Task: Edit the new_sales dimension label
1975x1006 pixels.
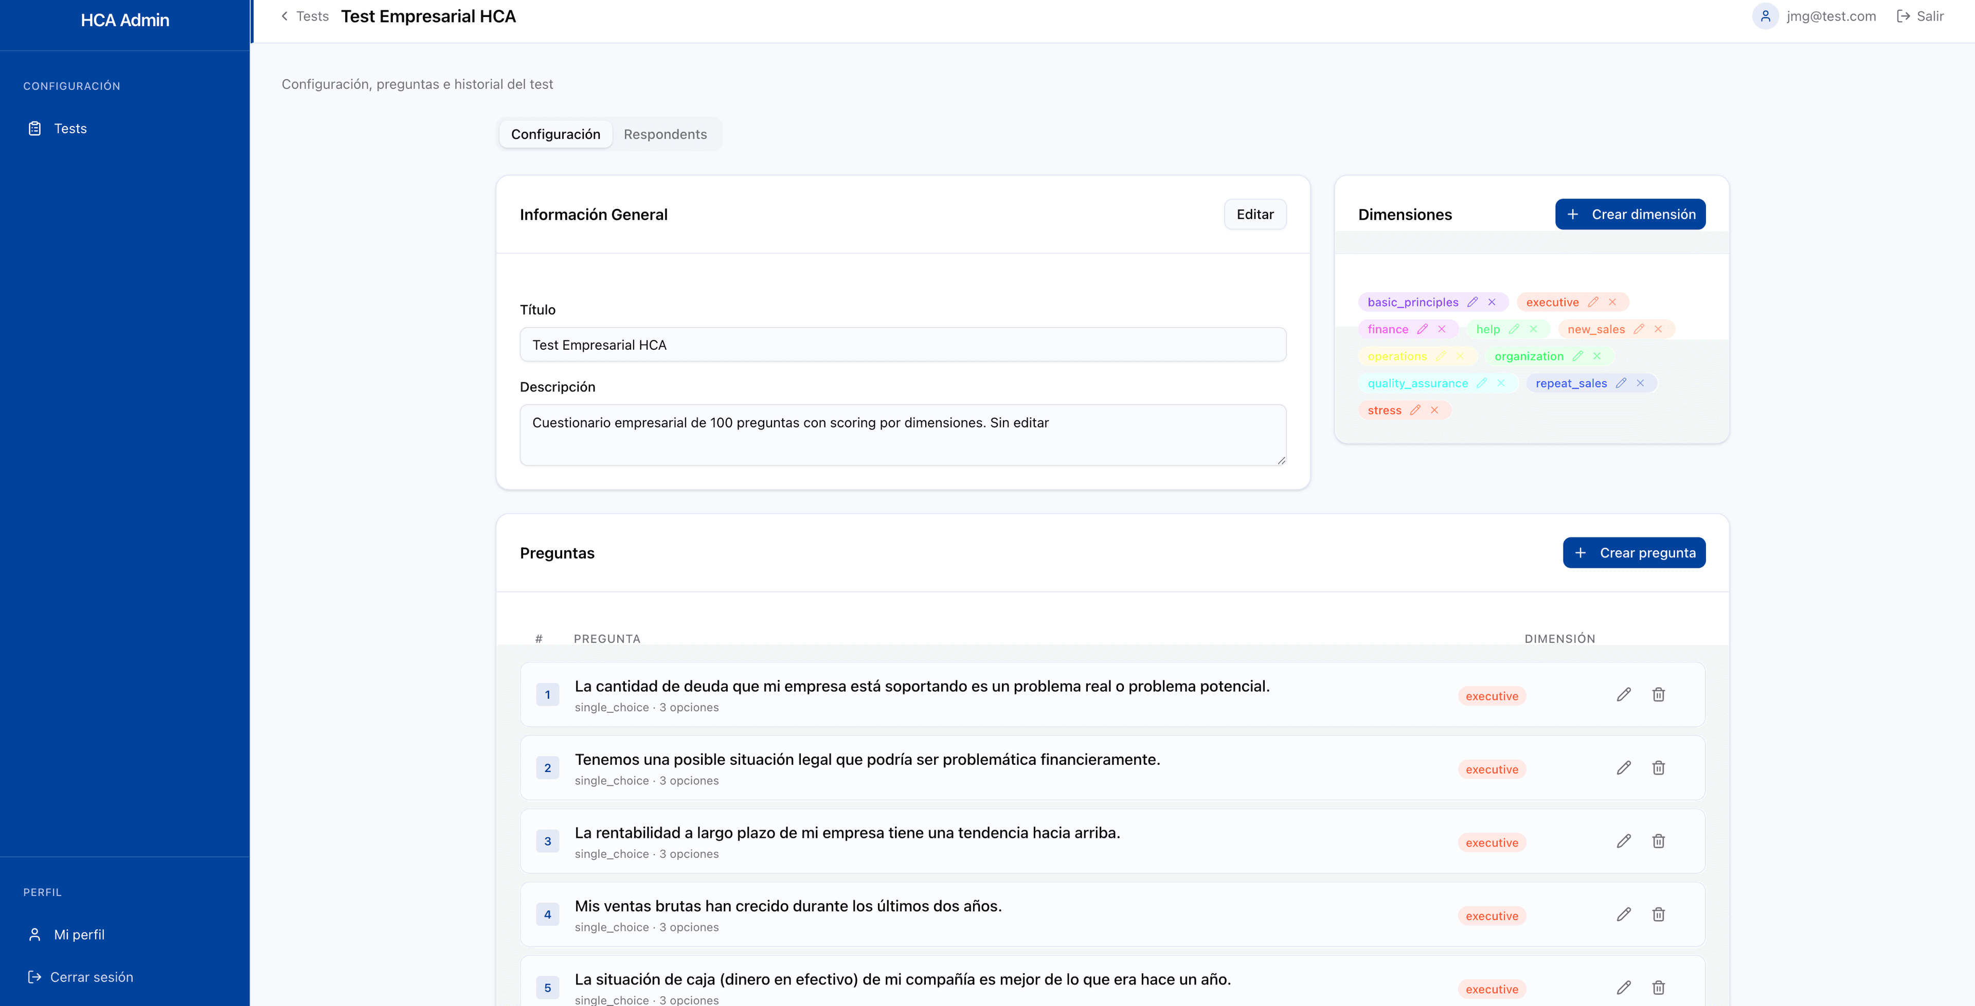Action: coord(1641,328)
